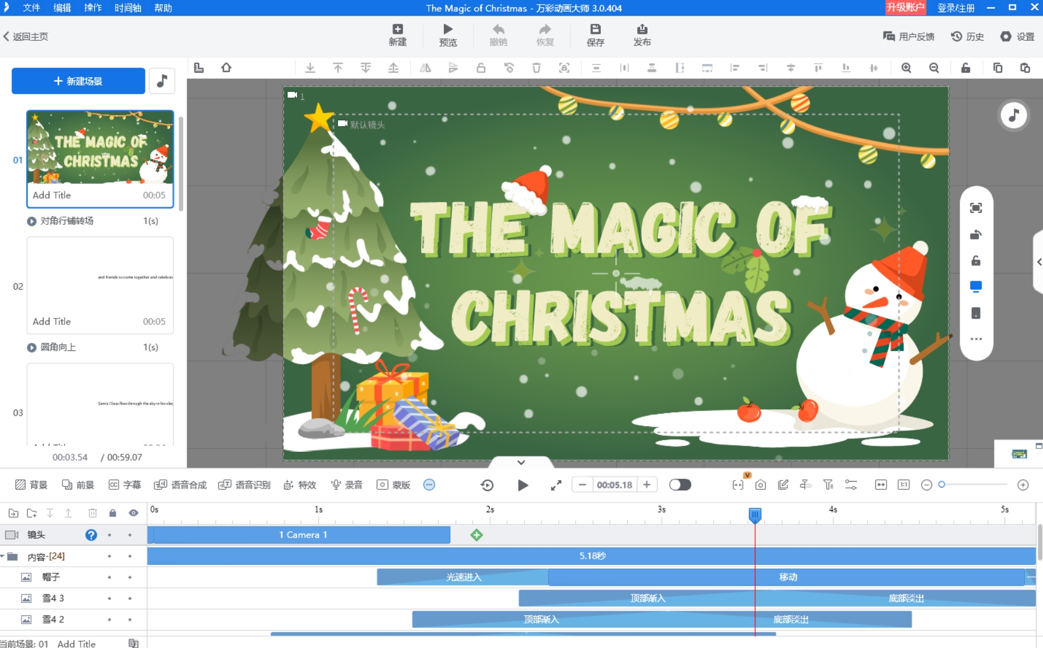Click the Save (保存) icon
Viewport: 1043px width, 648px height.
click(x=595, y=35)
